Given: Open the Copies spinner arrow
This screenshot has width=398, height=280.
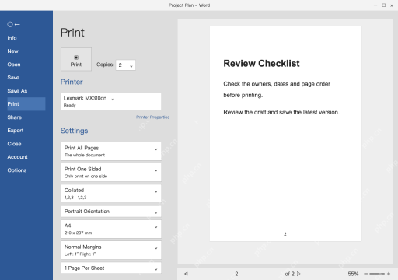Looking at the screenshot, I should (x=131, y=66).
